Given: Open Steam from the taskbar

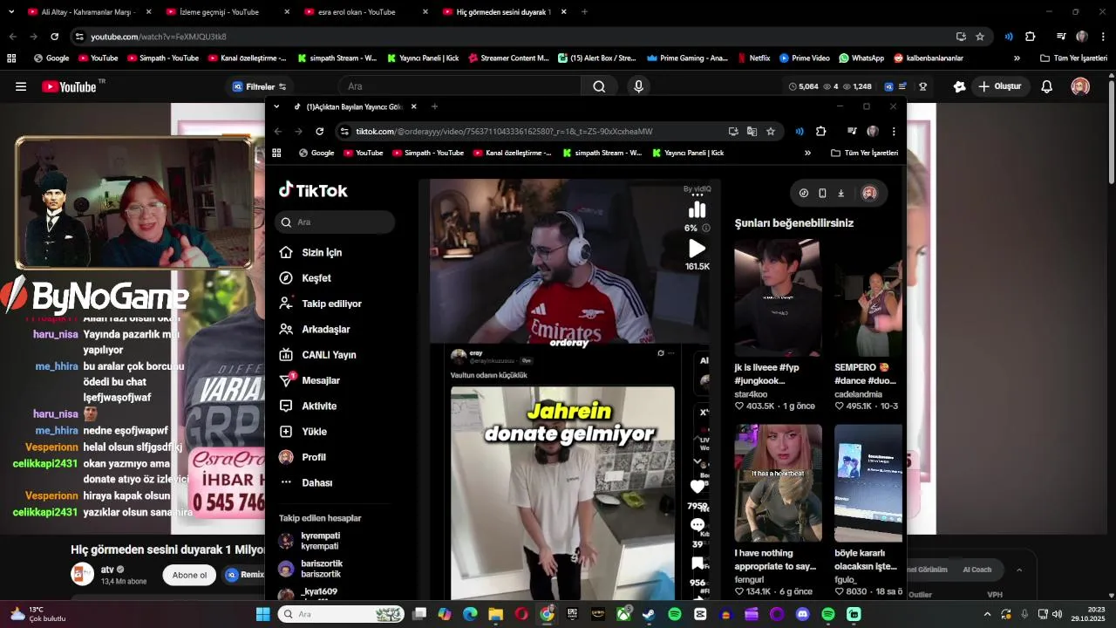Looking at the screenshot, I should point(650,614).
